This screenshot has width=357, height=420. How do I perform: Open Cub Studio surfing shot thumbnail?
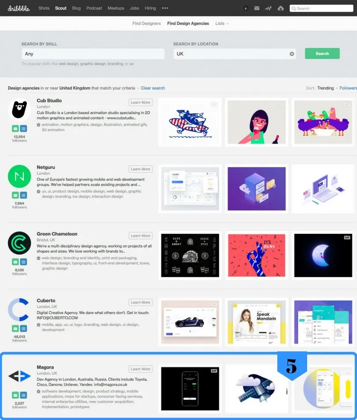pyautogui.click(x=190, y=122)
